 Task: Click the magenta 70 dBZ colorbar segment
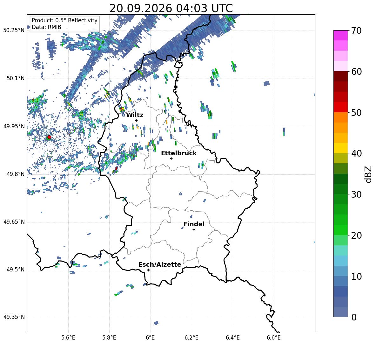point(340,35)
